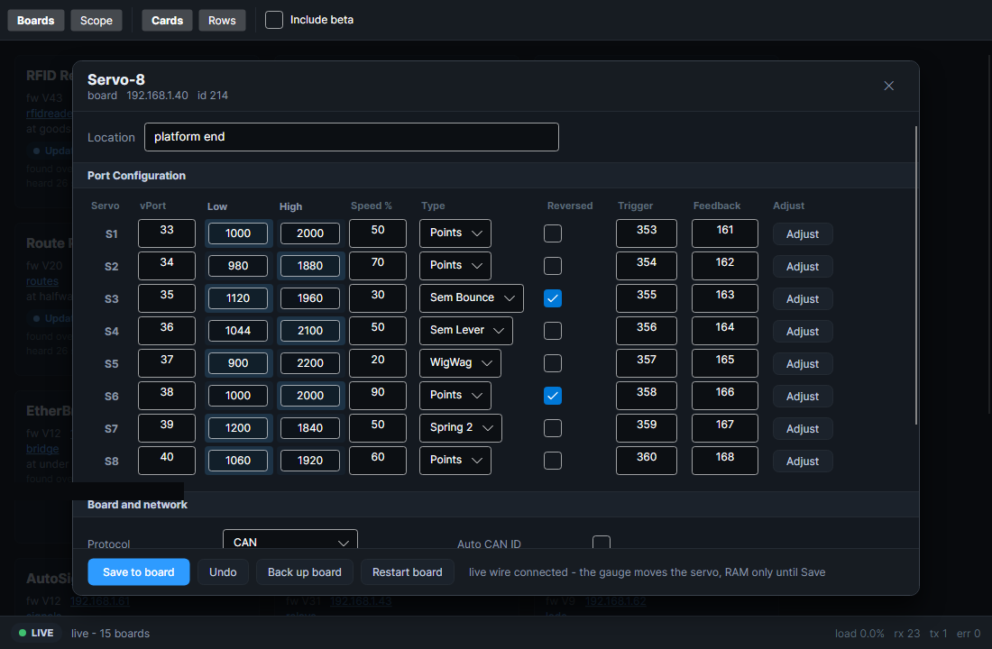Uncheck Reversed for servo S3
The height and width of the screenshot is (649, 992).
(x=552, y=298)
